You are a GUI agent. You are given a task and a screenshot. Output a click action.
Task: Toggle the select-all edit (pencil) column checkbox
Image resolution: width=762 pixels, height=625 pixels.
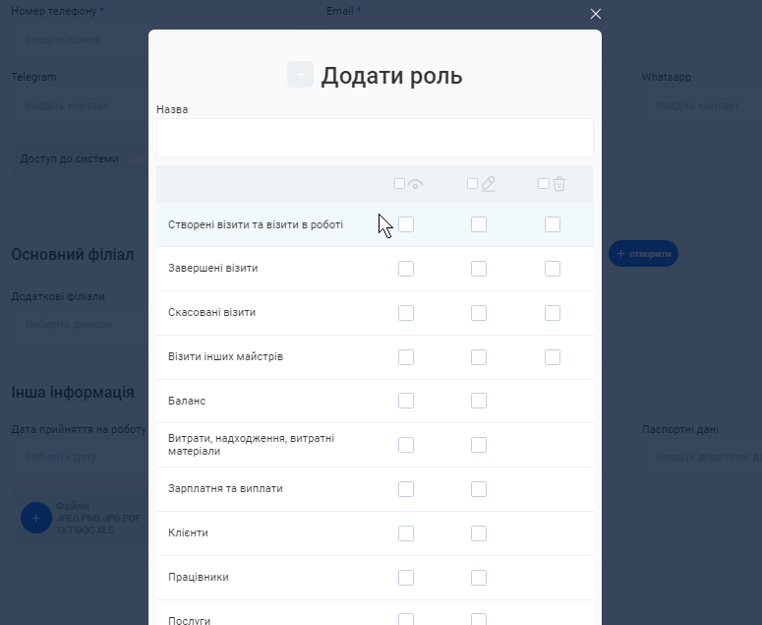[x=472, y=183]
